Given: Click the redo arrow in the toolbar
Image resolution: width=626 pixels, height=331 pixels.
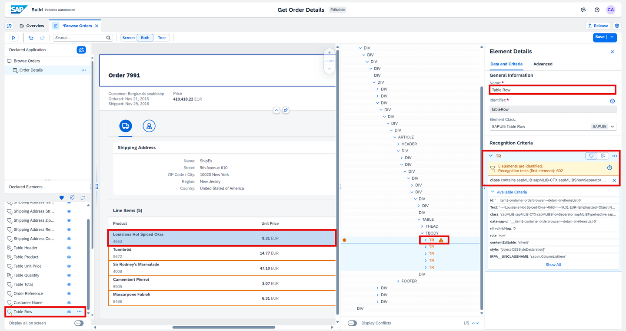Looking at the screenshot, I should click(x=42, y=38).
